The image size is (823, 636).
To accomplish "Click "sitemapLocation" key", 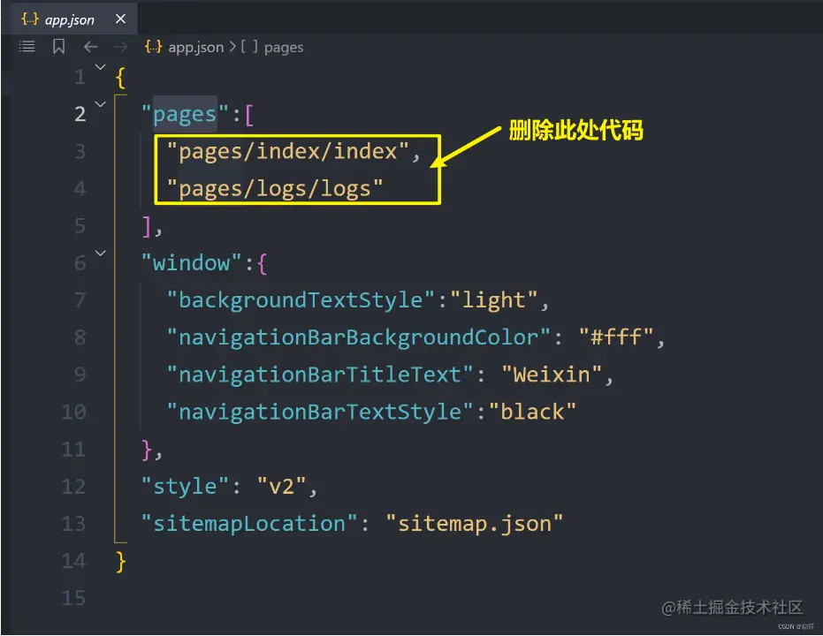I will pyautogui.click(x=249, y=524).
